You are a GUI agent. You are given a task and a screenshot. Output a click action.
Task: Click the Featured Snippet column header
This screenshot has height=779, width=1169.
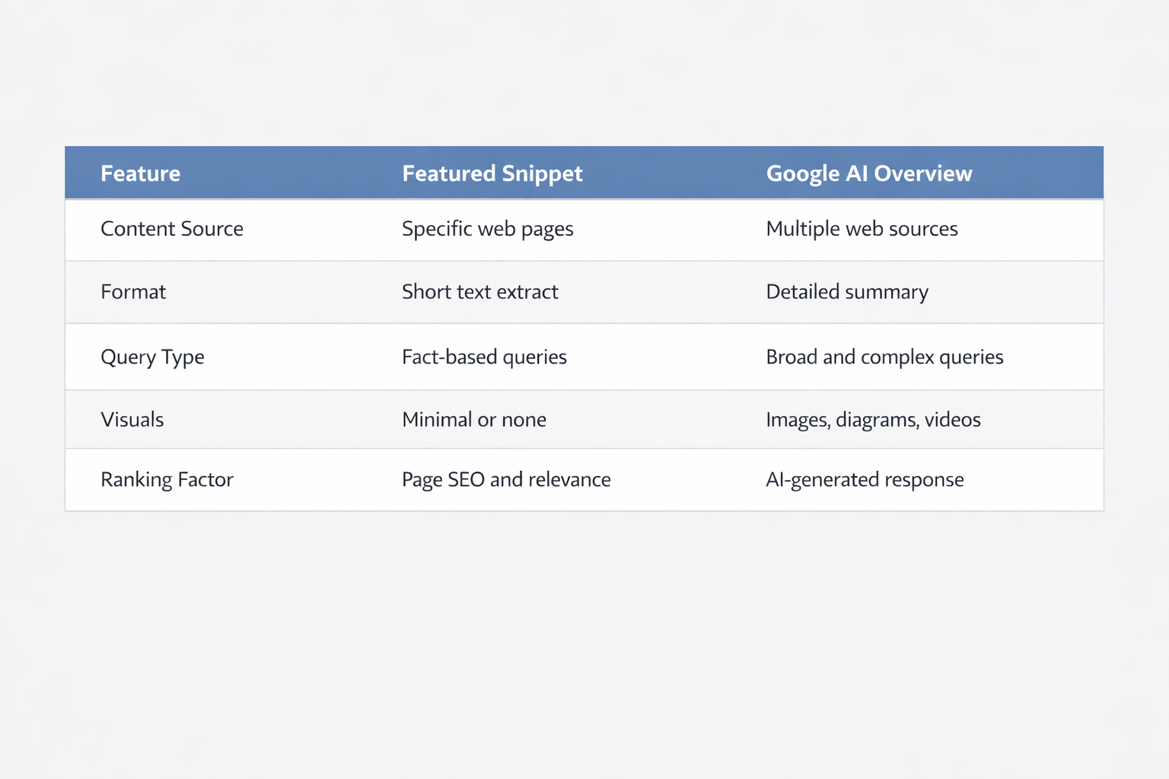pos(492,173)
